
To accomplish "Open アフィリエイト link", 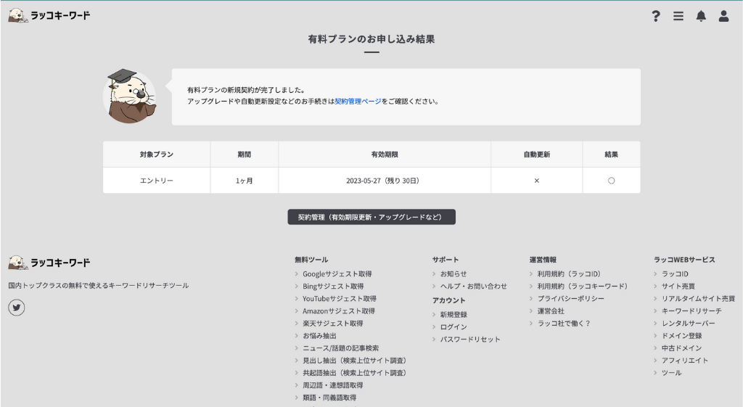I will pyautogui.click(x=685, y=361).
